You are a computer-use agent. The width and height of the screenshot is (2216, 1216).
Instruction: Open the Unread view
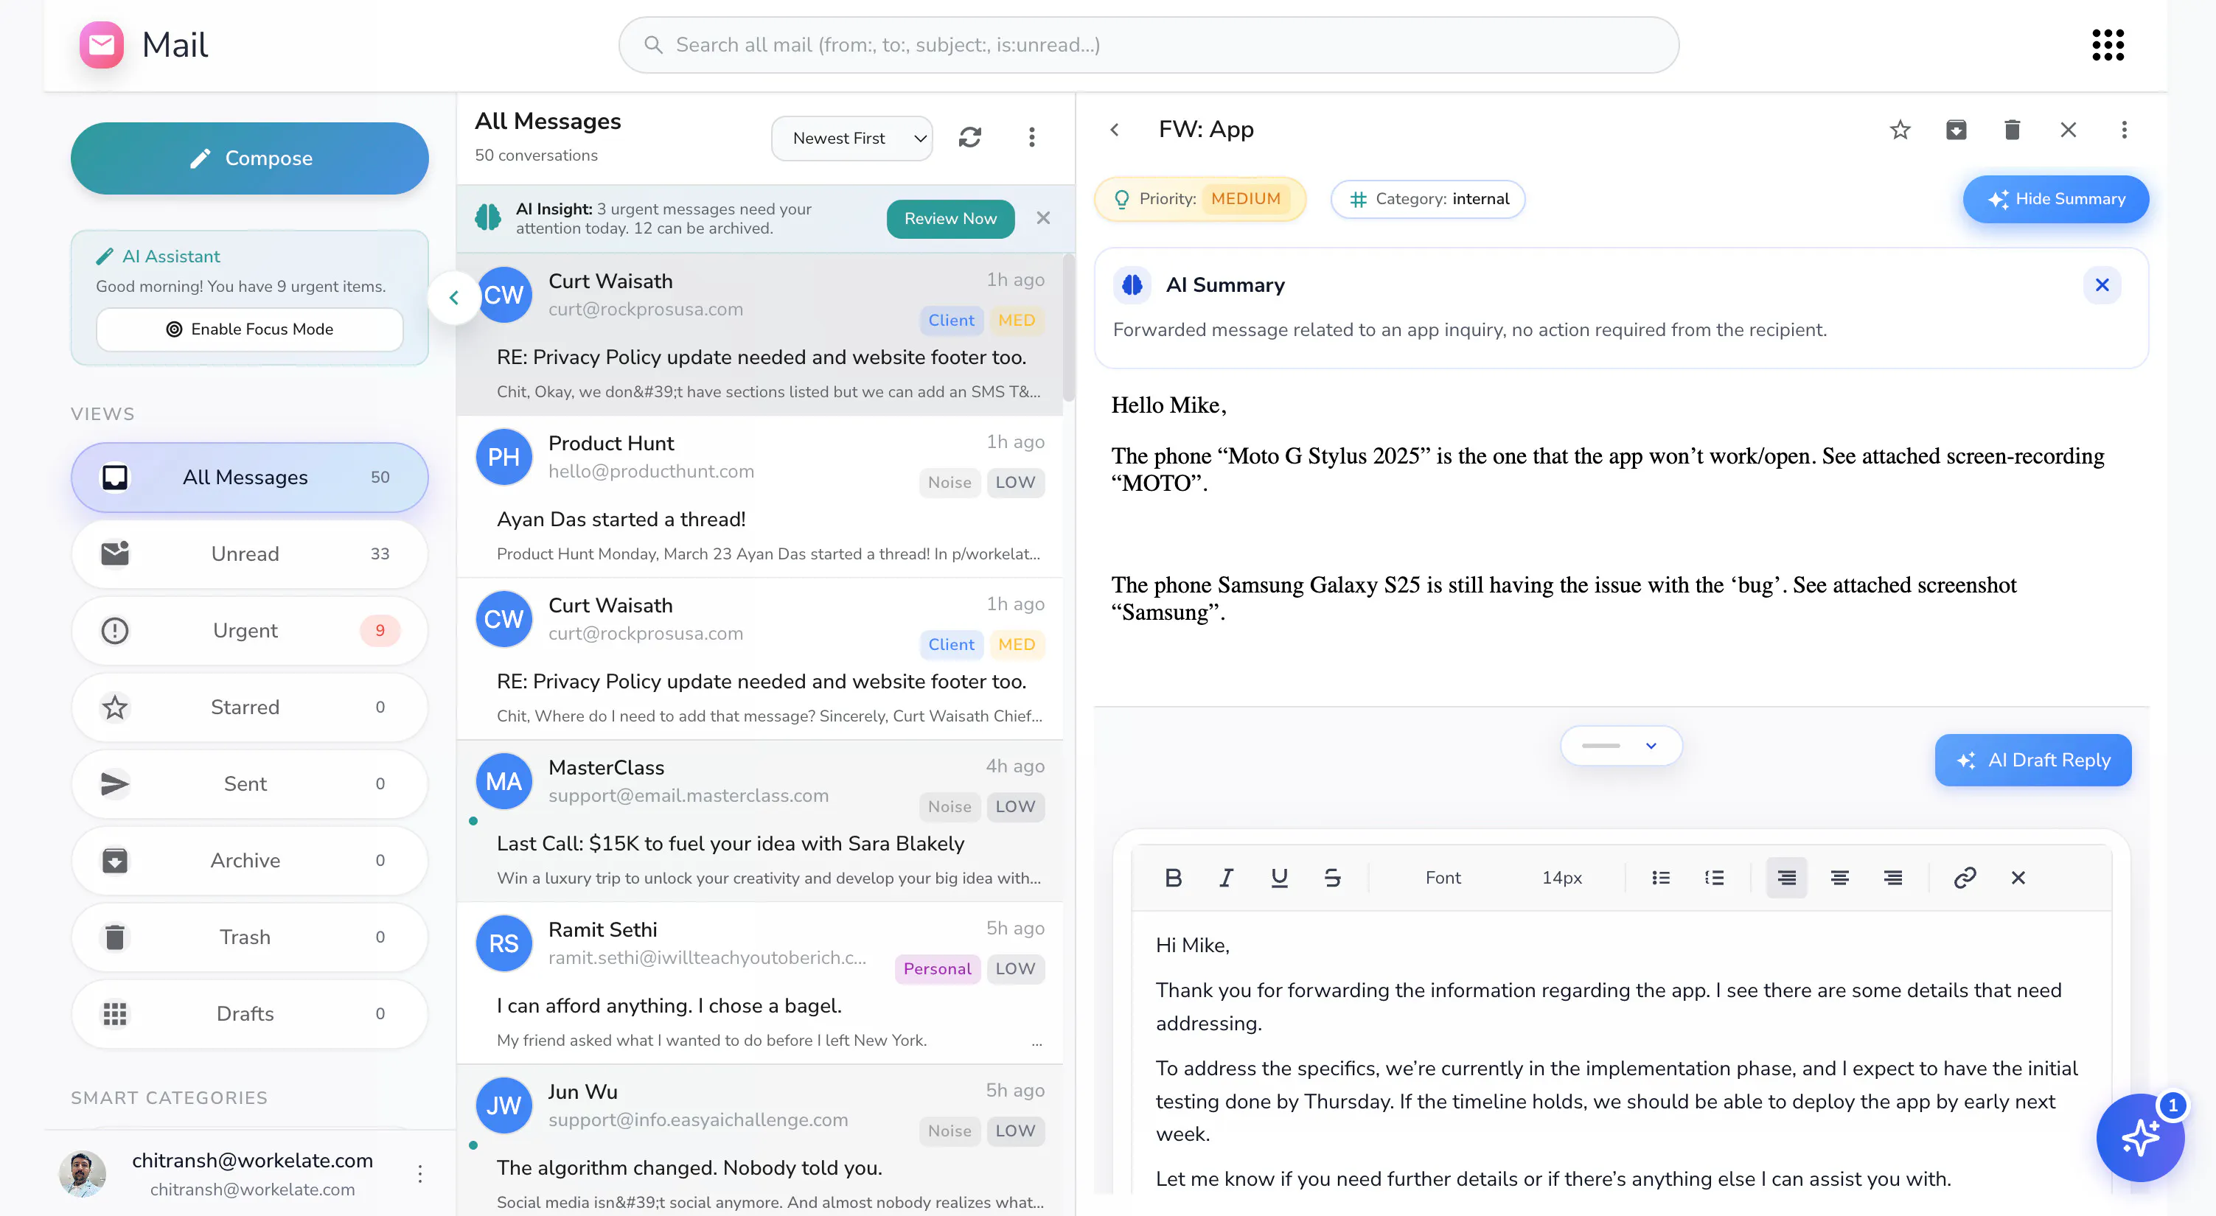[x=249, y=553]
